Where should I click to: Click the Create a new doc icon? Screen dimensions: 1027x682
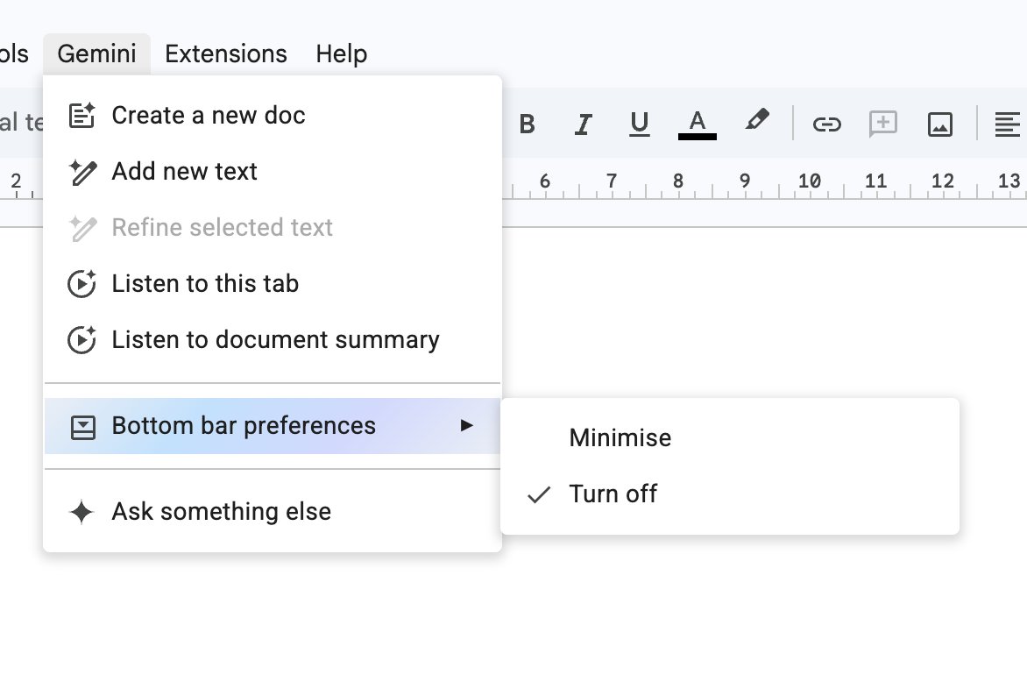click(81, 116)
